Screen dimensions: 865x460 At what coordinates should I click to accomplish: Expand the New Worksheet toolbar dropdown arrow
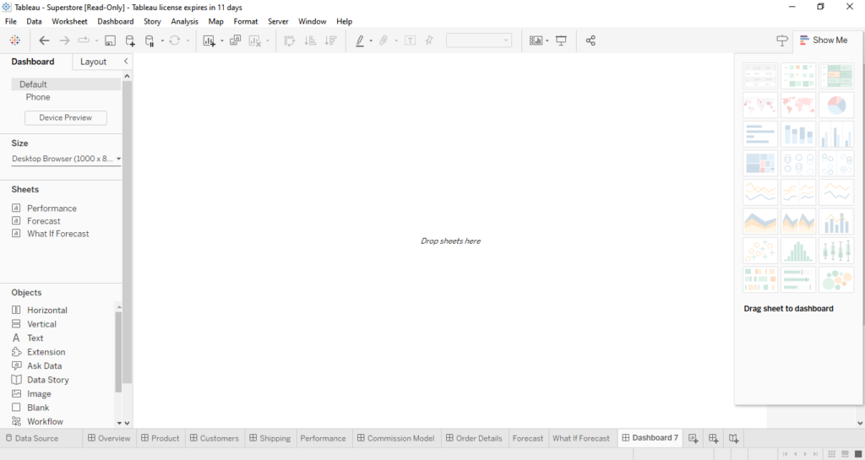(222, 41)
